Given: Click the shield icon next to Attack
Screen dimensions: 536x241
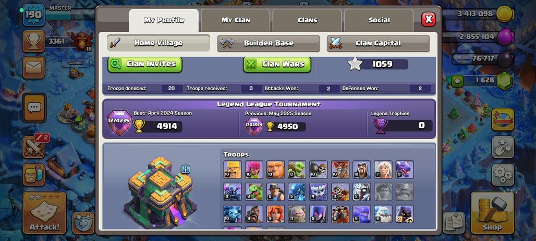Looking at the screenshot, I should coord(83,223).
